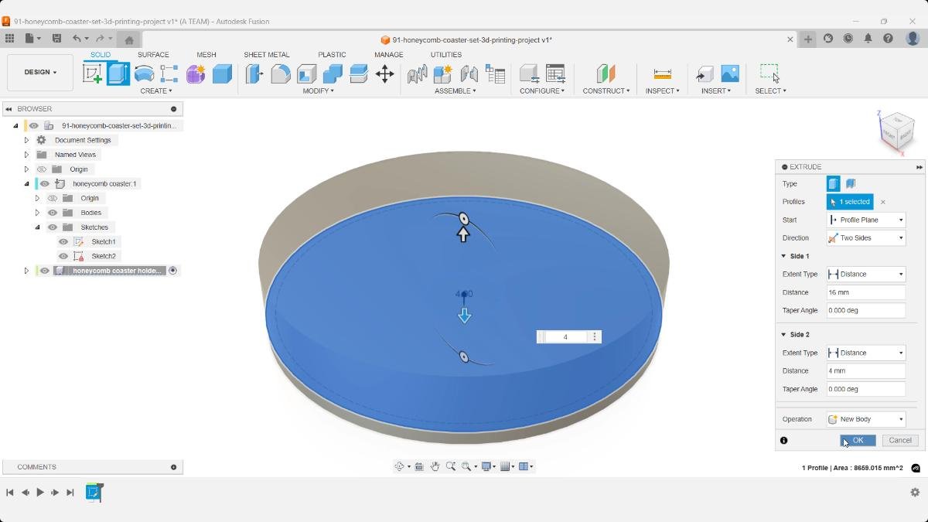928x522 pixels.
Task: Select the Create Sketch tool
Action: click(92, 73)
